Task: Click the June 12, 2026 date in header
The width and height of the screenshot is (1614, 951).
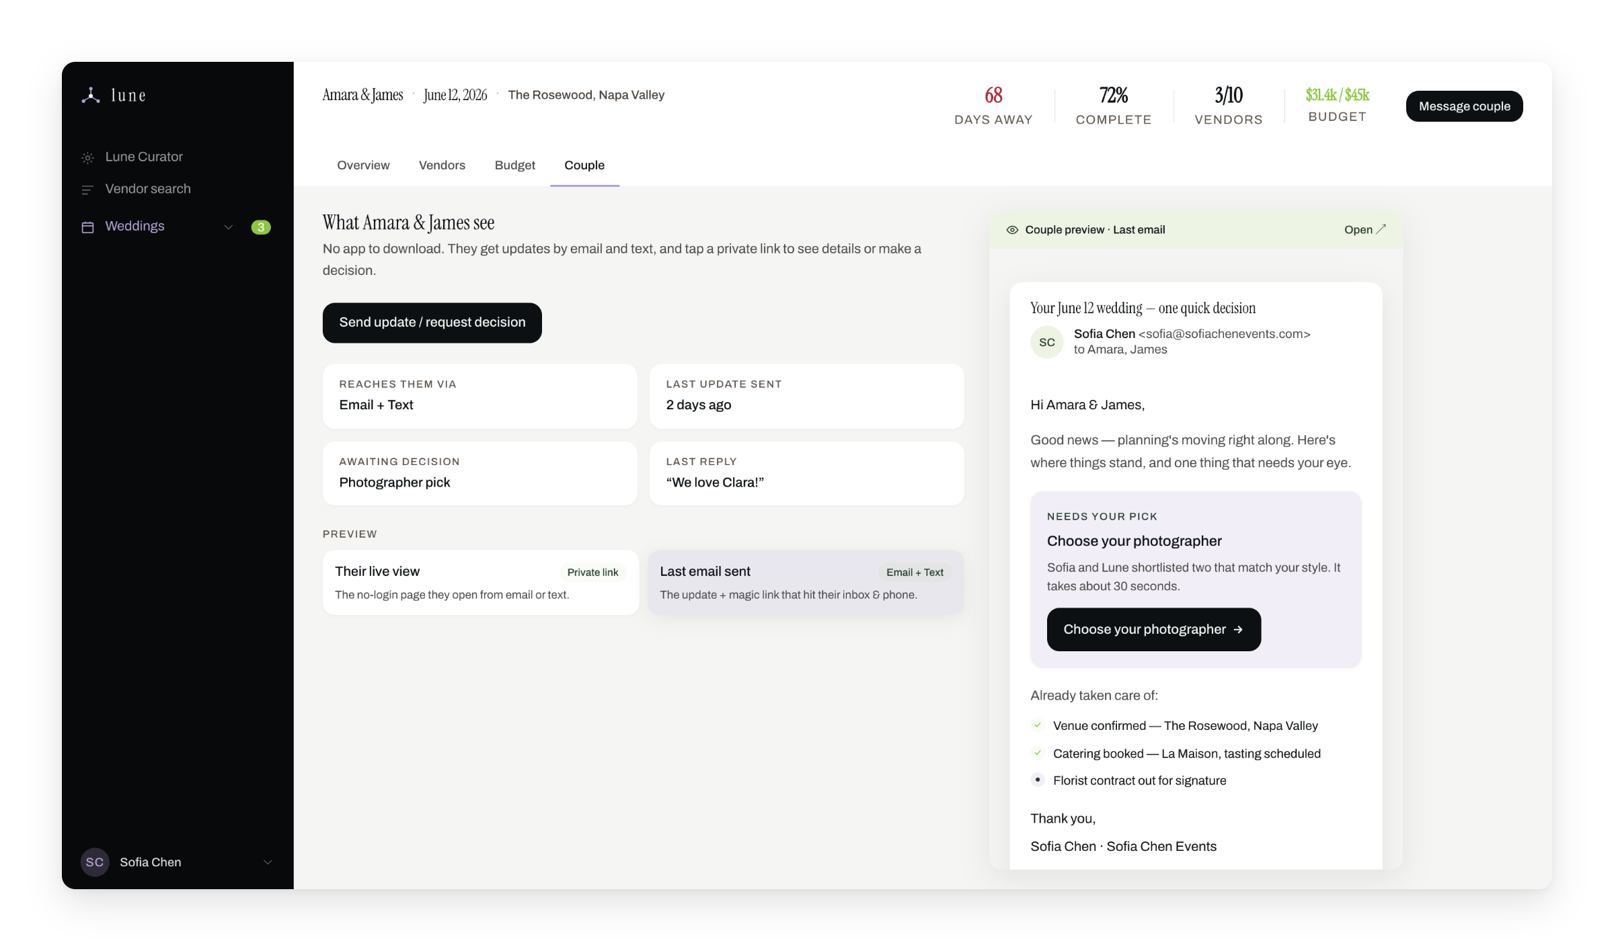Action: [455, 95]
